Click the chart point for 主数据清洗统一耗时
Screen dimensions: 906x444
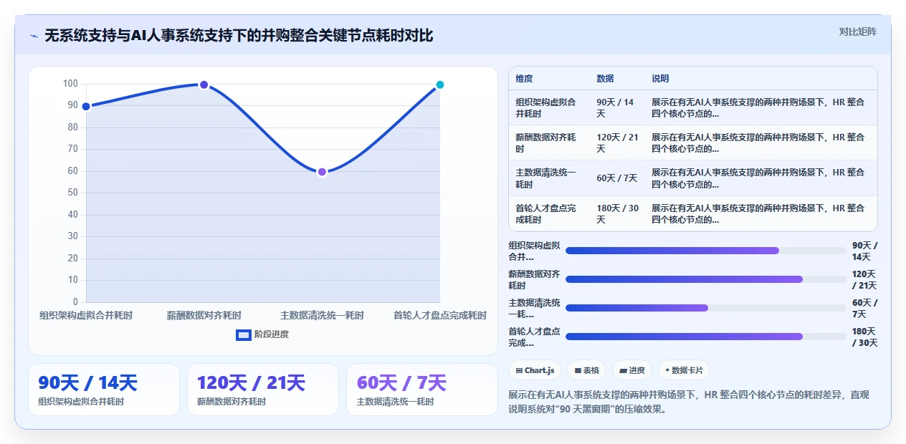[x=322, y=172]
